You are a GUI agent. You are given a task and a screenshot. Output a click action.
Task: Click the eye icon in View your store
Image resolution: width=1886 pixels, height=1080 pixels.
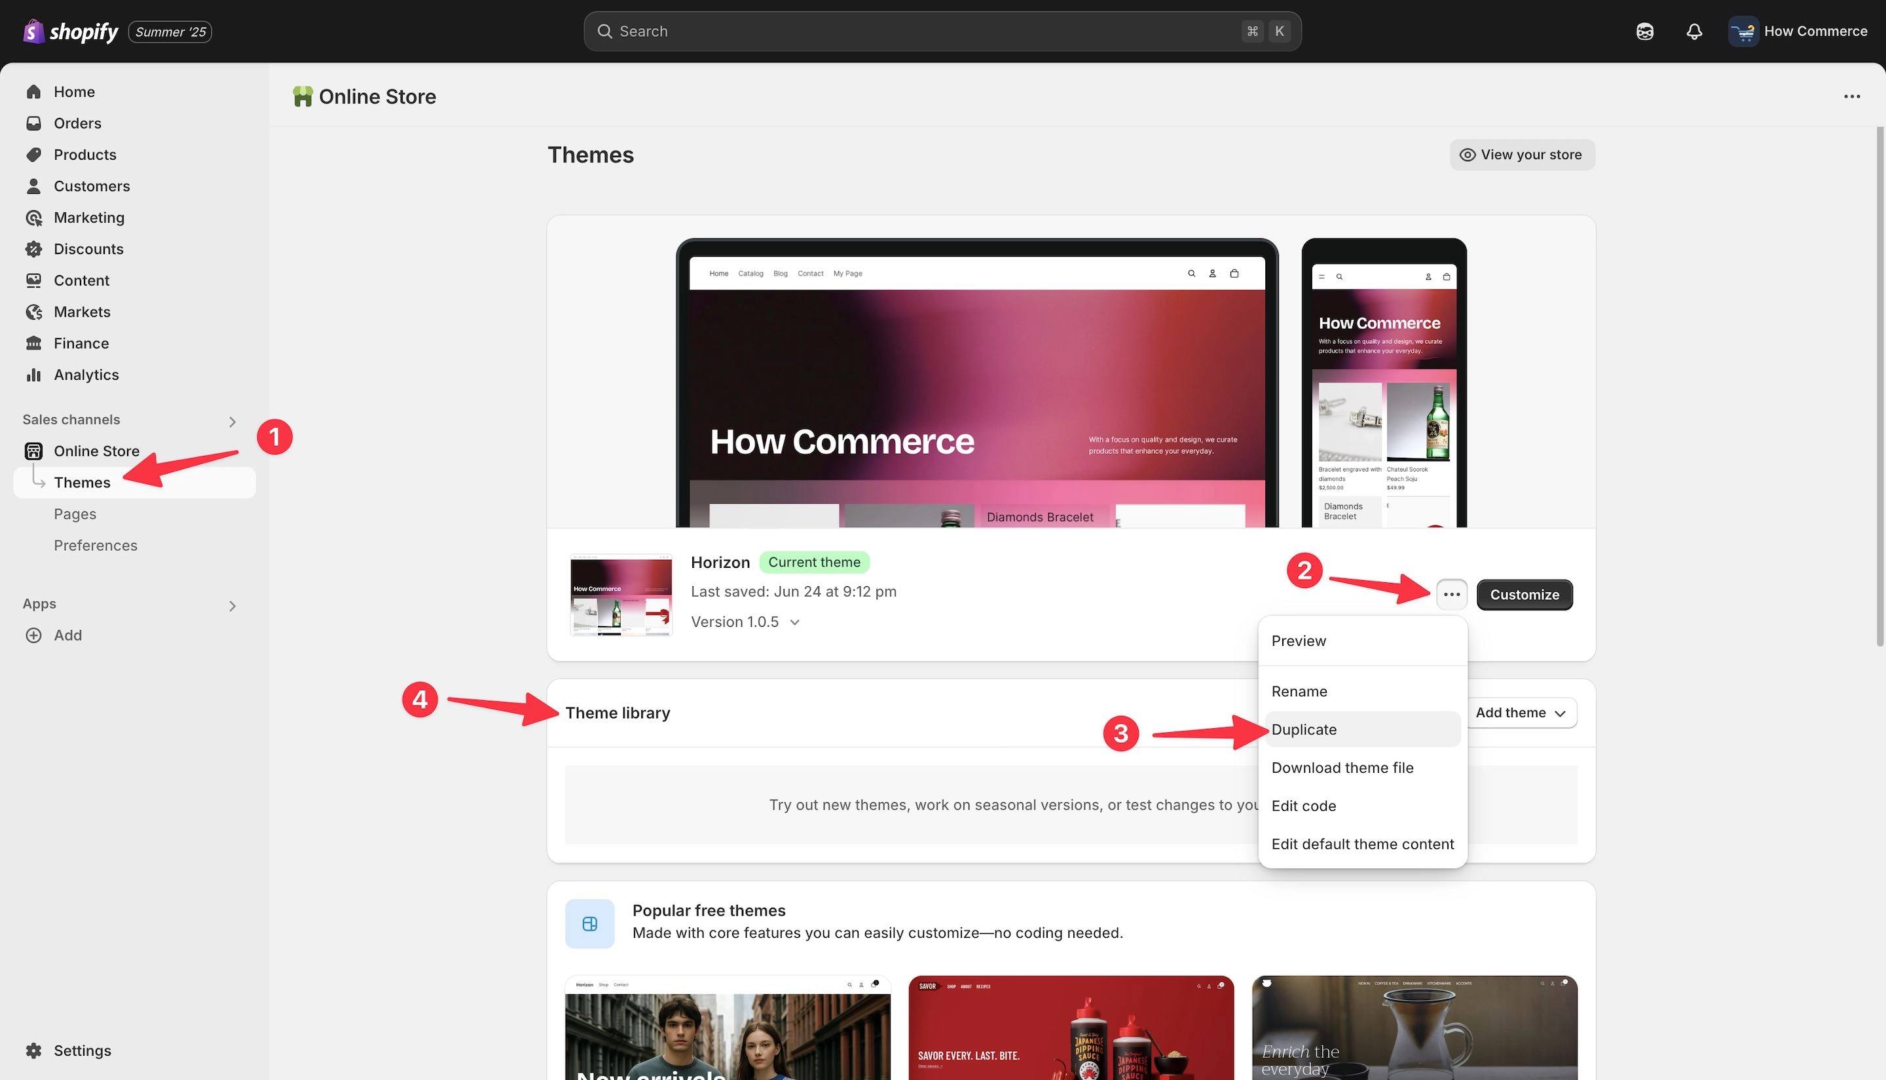[1467, 155]
